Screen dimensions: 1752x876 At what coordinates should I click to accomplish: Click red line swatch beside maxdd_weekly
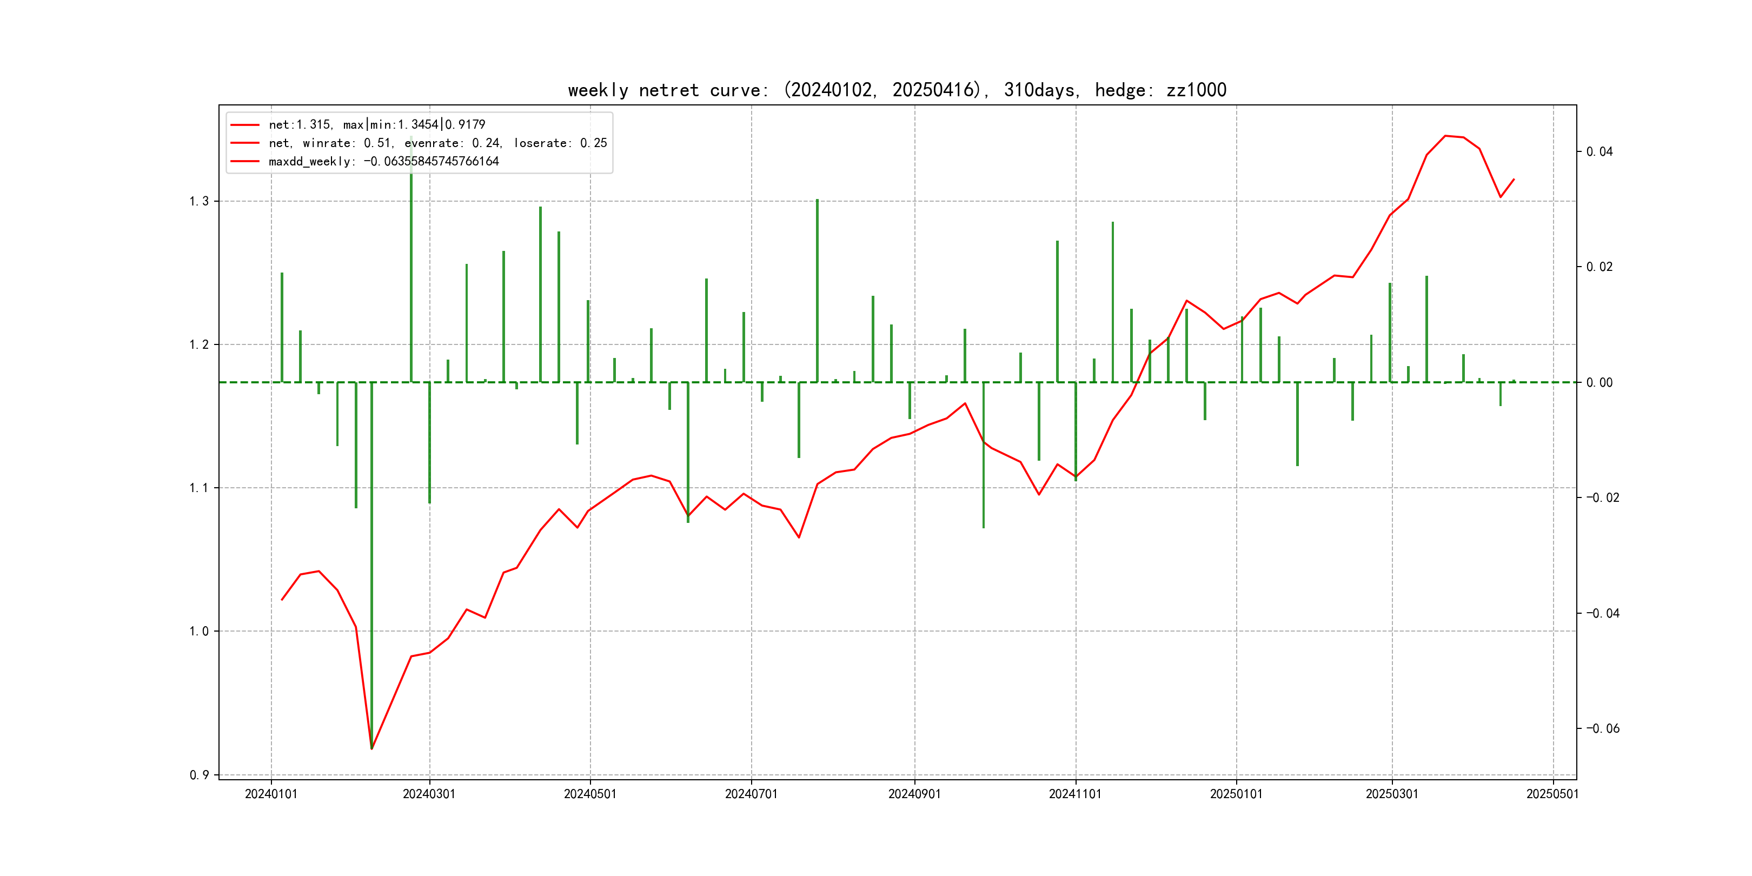[x=245, y=161]
